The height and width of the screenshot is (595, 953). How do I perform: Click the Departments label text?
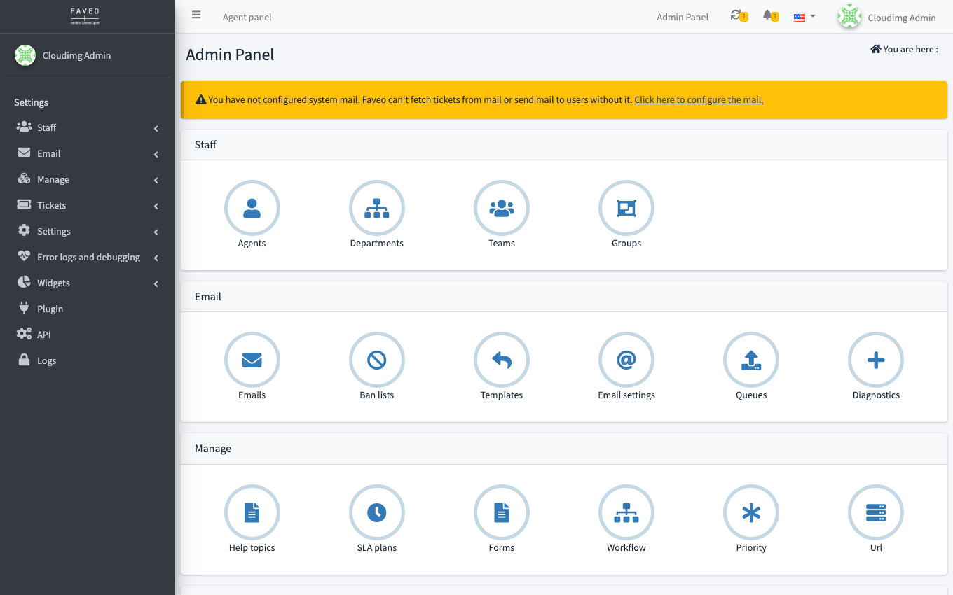click(377, 244)
